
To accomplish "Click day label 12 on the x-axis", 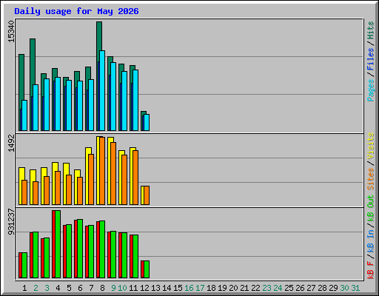I will coord(144,288).
